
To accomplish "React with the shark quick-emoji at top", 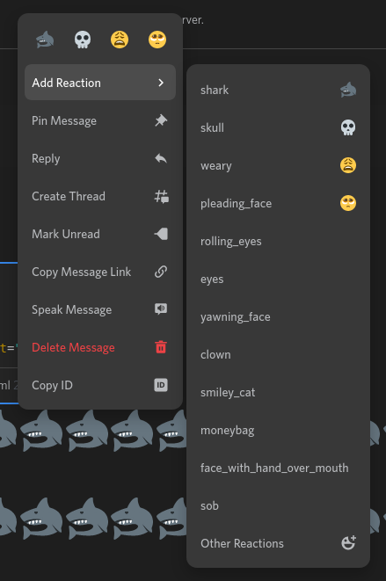I will (x=45, y=40).
